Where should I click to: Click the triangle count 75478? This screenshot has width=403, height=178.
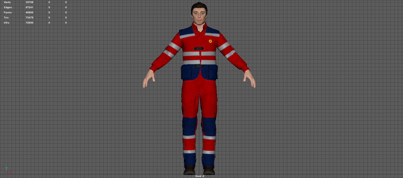(30, 18)
